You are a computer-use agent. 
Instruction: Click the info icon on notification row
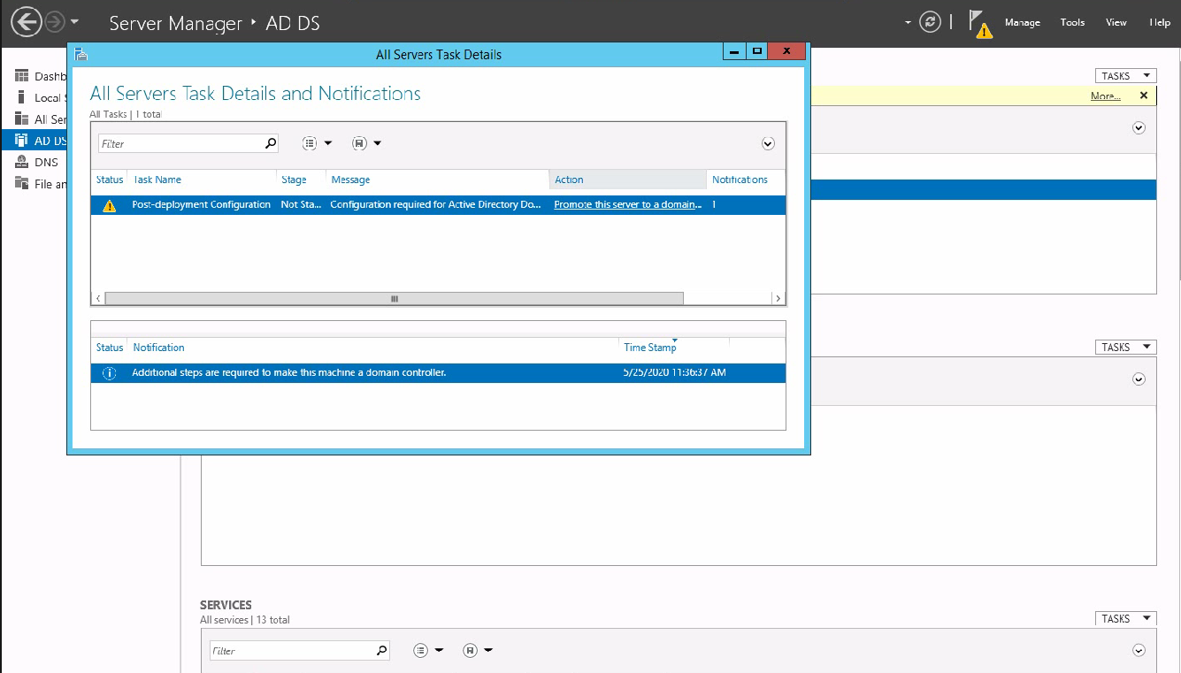tap(110, 373)
